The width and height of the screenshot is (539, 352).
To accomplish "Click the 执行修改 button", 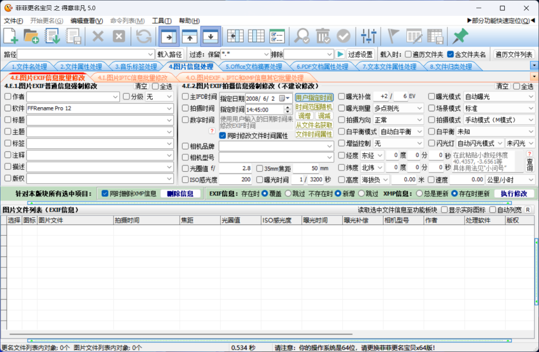I will click(514, 193).
